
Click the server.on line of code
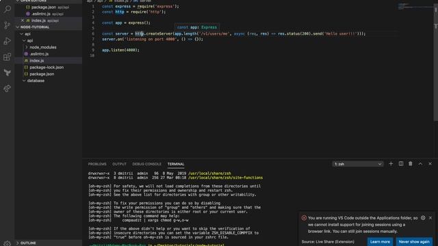tap(153, 40)
